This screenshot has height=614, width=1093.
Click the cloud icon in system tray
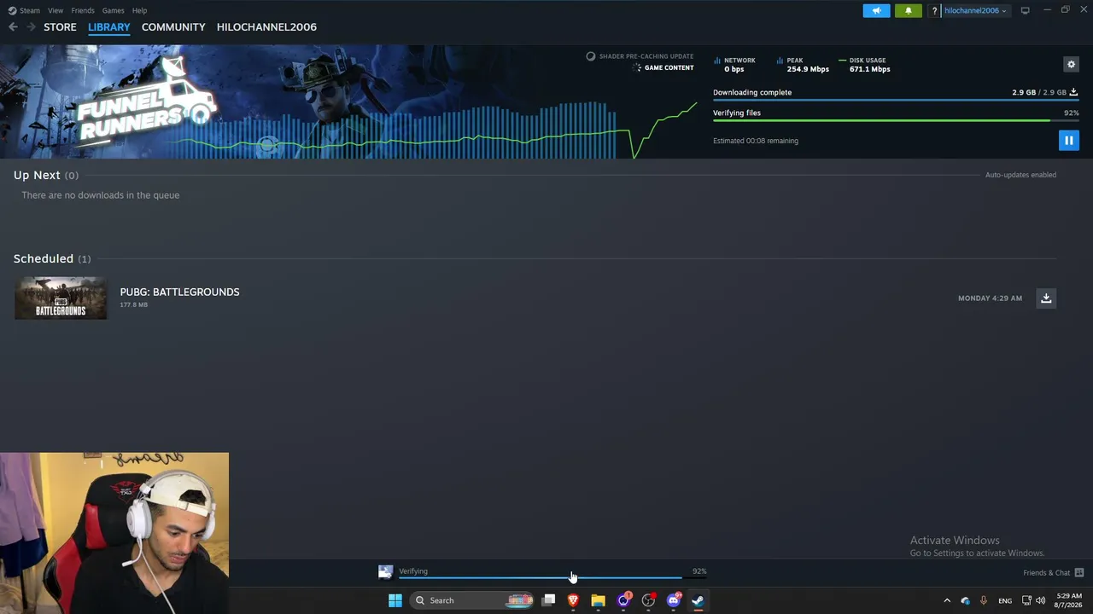[965, 600]
